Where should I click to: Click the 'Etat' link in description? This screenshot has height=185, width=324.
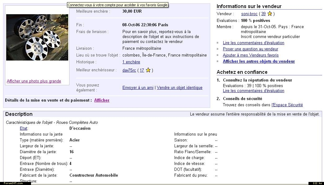tap(24, 128)
